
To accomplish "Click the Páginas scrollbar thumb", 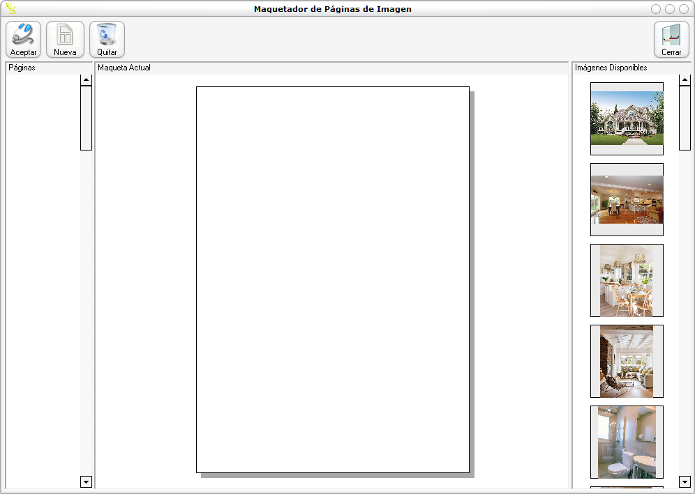I will click(x=86, y=117).
